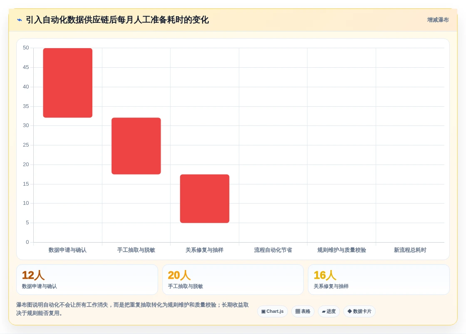This screenshot has width=466, height=334.
Task: Click the axis label 流程自动化节省
Action: pyautogui.click(x=273, y=250)
